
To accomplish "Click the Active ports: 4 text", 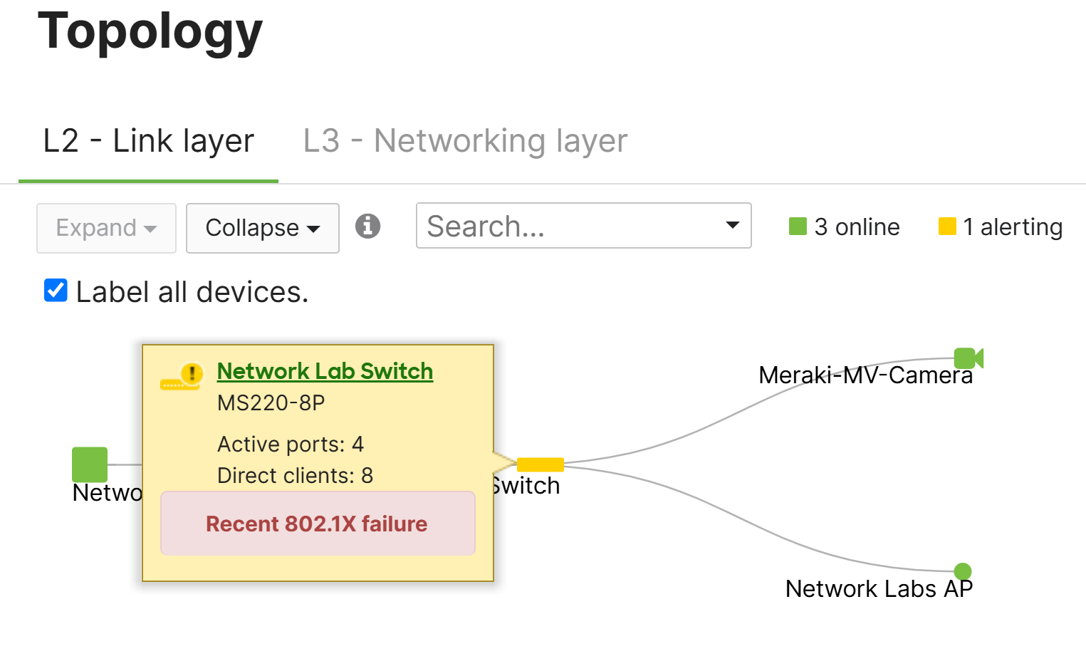I will (x=291, y=444).
